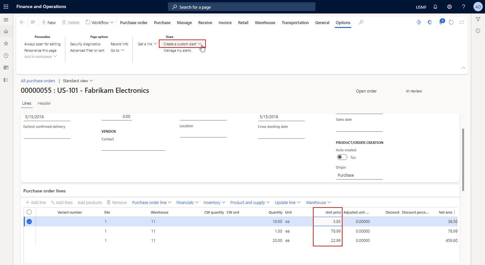Open Create a custom alert dropdown

(x=182, y=44)
